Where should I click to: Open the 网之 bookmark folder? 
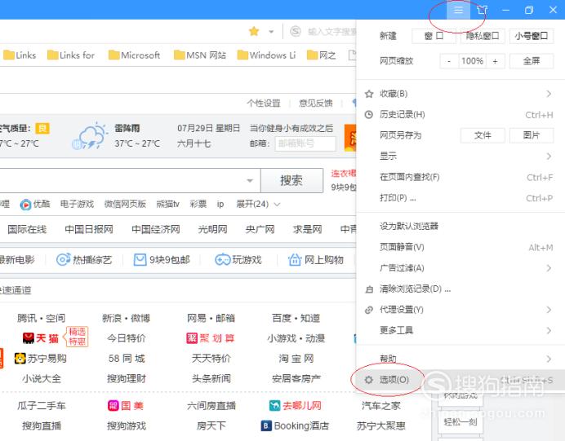321,55
